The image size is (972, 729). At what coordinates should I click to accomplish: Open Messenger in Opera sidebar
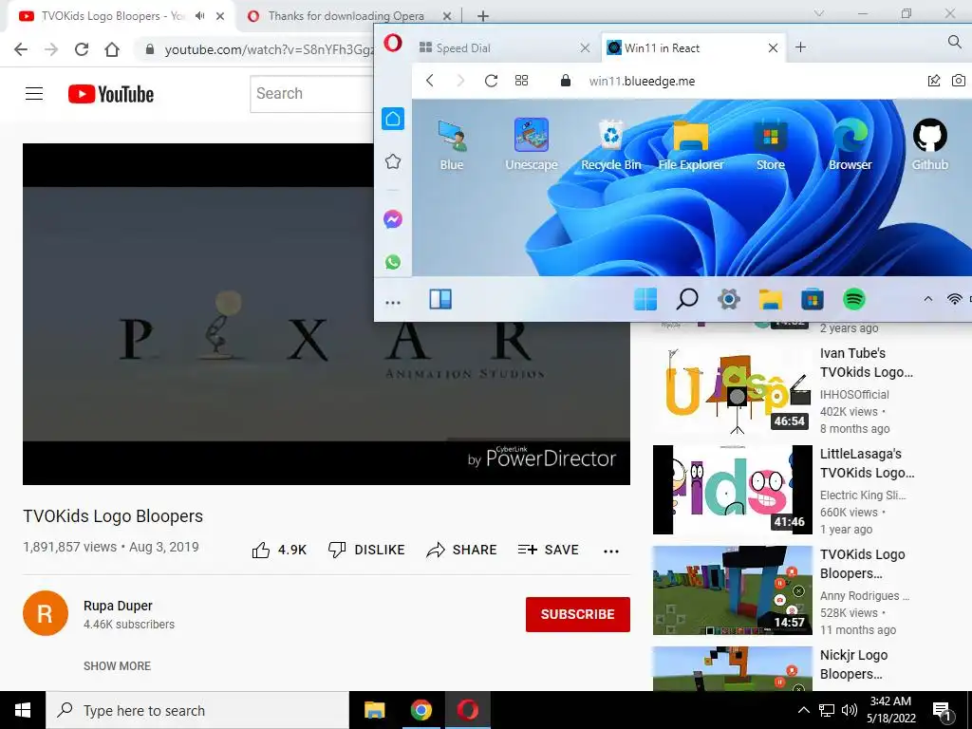point(393,219)
